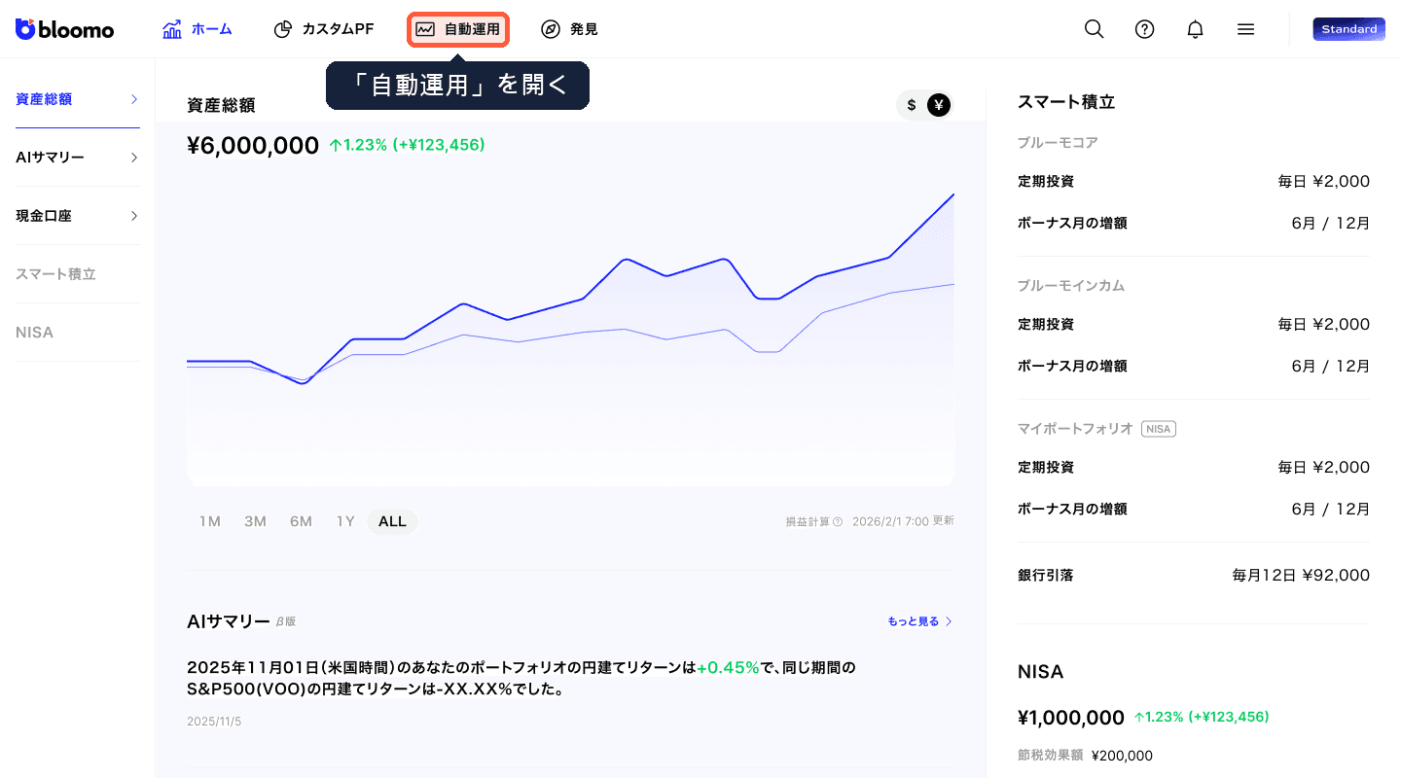Click the NISA heading in right panel
The width and height of the screenshot is (1401, 778).
click(1040, 672)
